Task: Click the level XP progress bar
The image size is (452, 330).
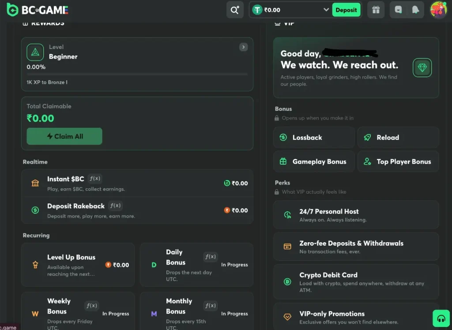Action: point(137,74)
